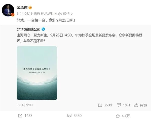Click the quoted text 山河同心，聚力新生
This screenshot has height=119, width=151.
click(32, 35)
